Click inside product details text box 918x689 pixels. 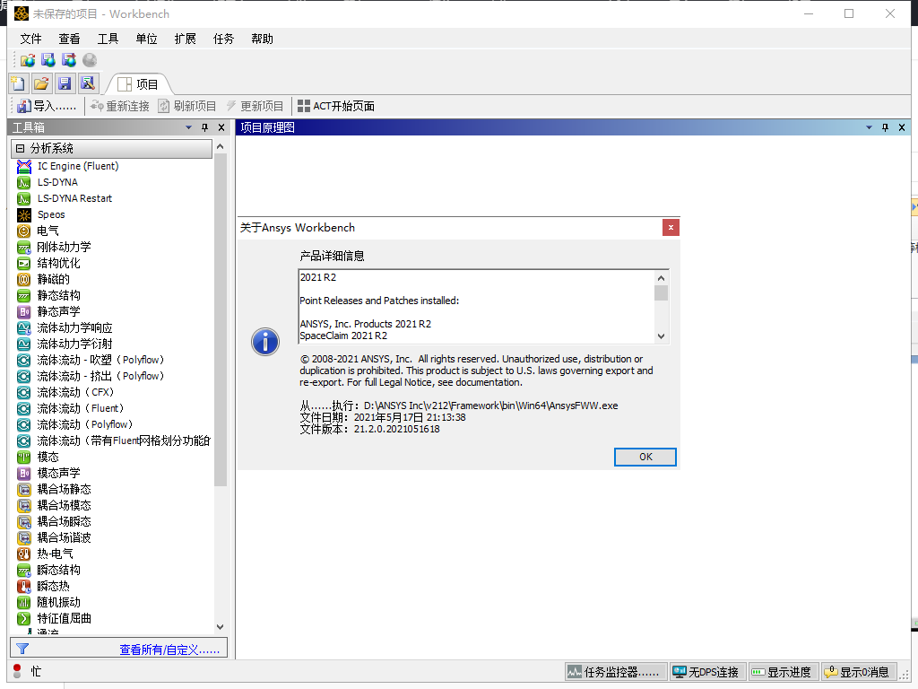(477, 307)
